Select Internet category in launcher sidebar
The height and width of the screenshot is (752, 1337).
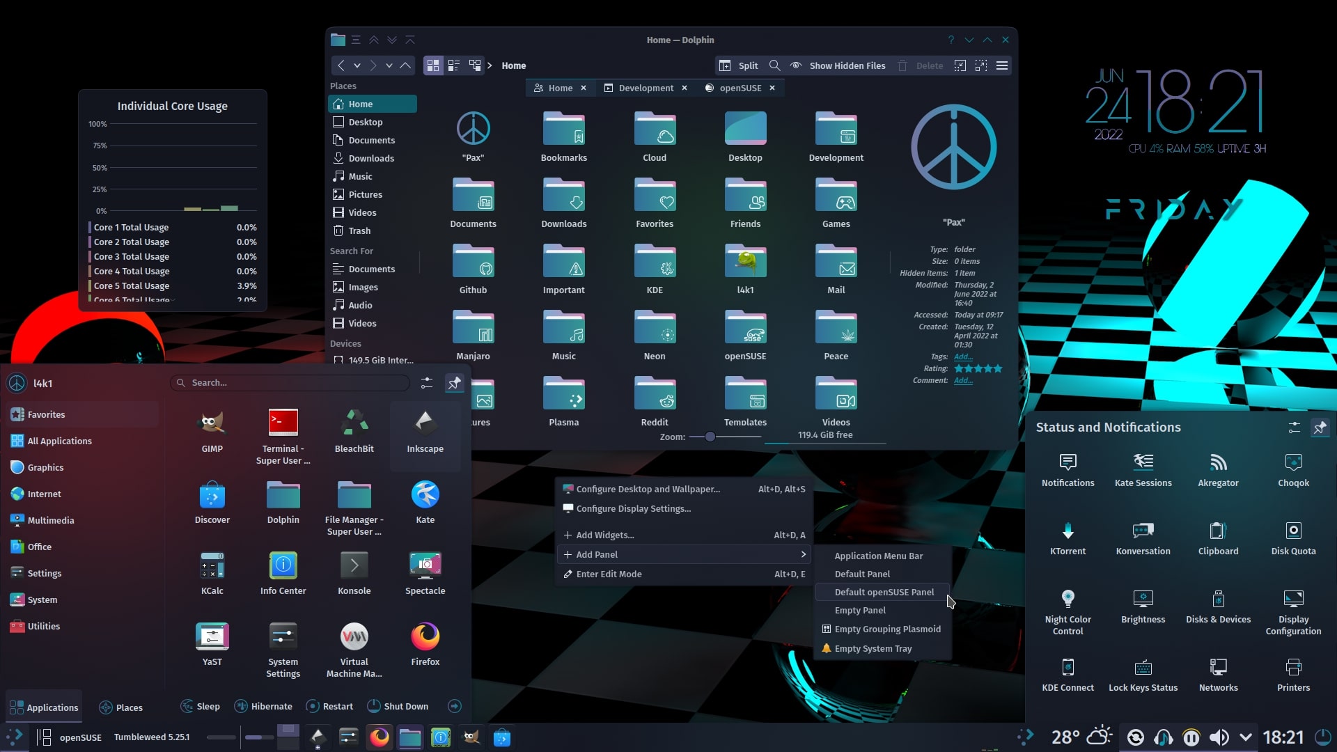pyautogui.click(x=82, y=494)
